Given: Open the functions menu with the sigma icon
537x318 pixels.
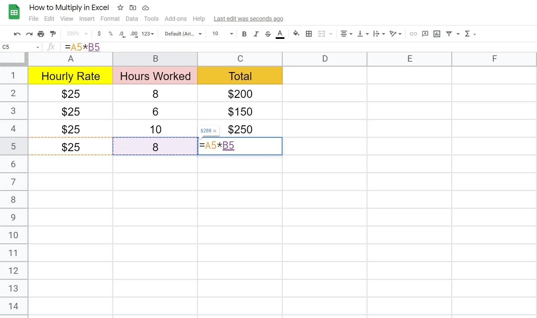Looking at the screenshot, I should pos(468,34).
